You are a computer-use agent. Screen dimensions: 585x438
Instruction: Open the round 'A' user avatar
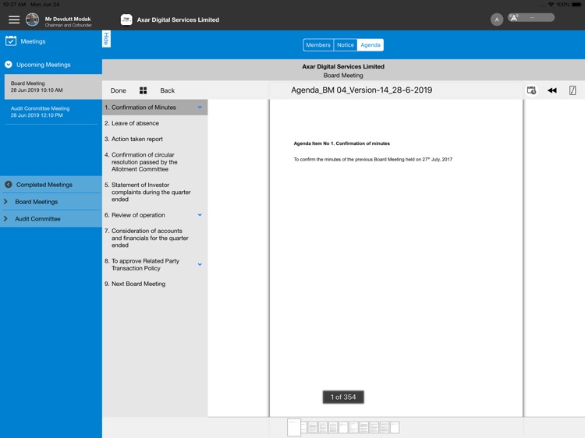pyautogui.click(x=497, y=19)
